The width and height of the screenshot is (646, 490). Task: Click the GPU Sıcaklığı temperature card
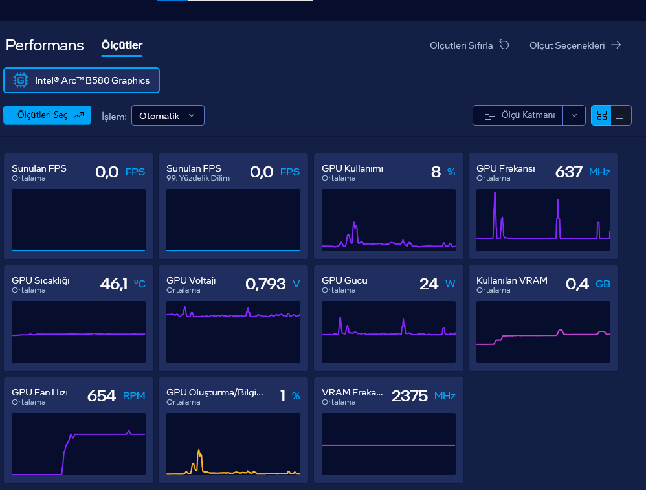click(x=78, y=318)
